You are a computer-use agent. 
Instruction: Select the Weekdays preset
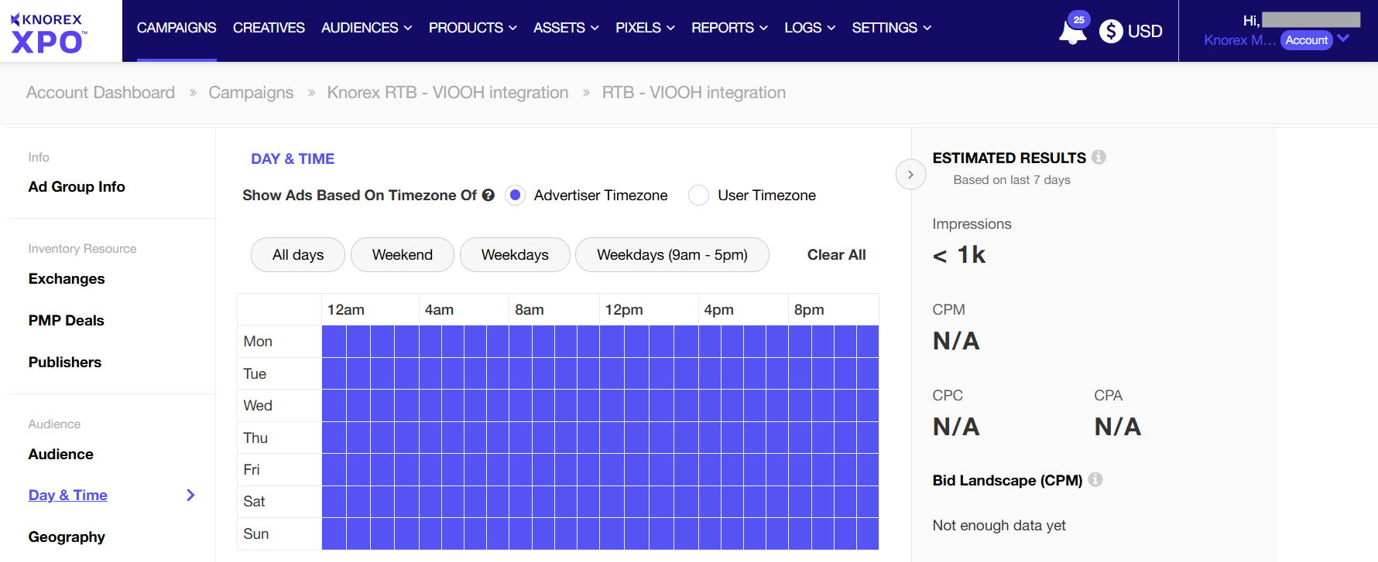coord(515,254)
